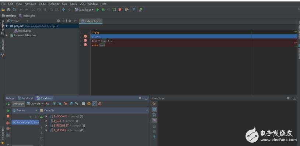Toggle the selected Event Log balloon icon
The width and height of the screenshot is (300, 146).
point(154,109)
